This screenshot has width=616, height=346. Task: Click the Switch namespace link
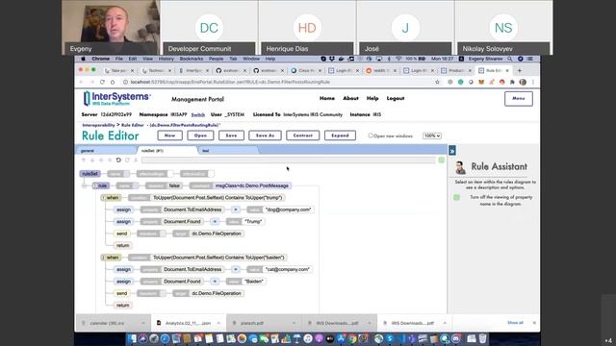coord(198,115)
